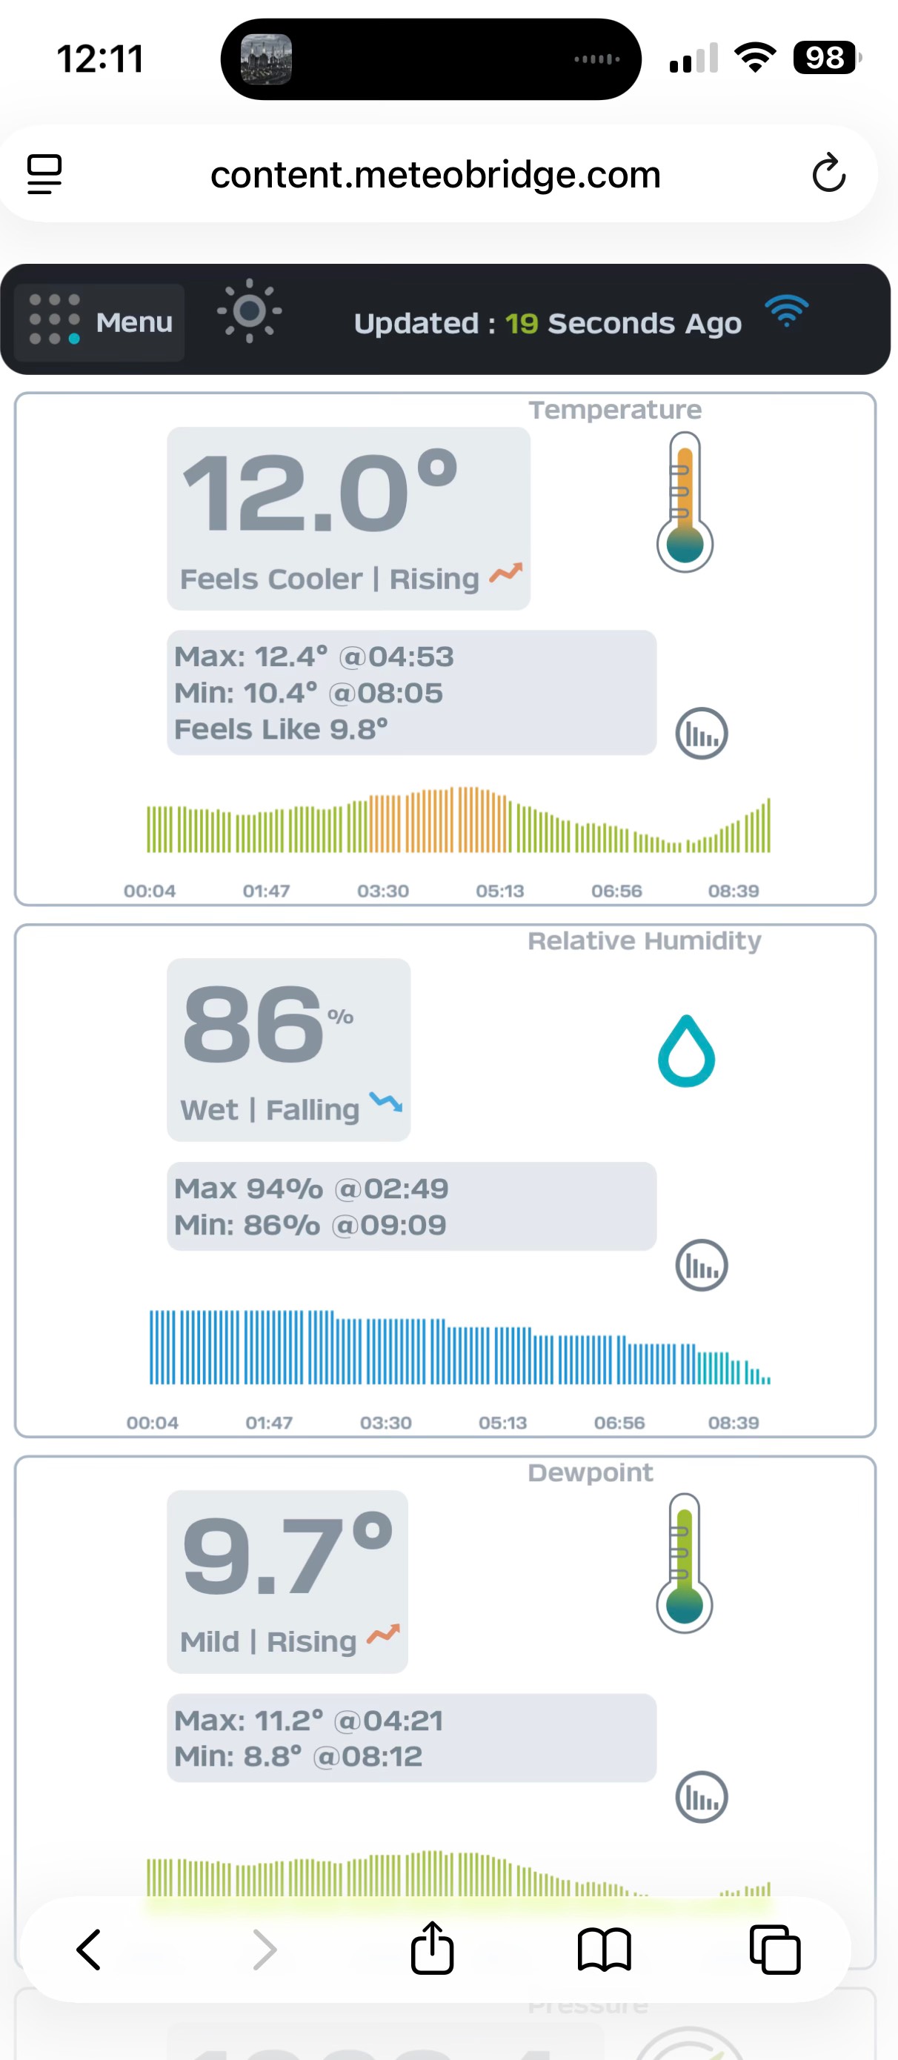Viewport: 898px width, 2060px height.
Task: Reload the page with refresh icon
Action: click(828, 173)
